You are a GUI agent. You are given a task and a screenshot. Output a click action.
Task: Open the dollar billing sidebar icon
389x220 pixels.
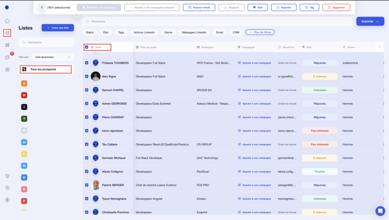coord(8,200)
